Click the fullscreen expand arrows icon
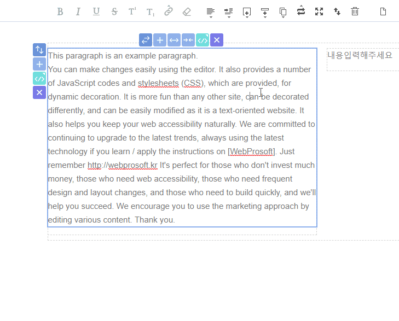 (319, 11)
